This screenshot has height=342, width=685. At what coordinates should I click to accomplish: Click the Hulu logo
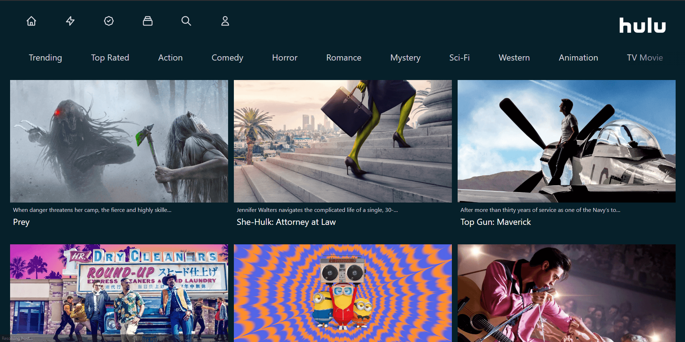[x=642, y=25]
